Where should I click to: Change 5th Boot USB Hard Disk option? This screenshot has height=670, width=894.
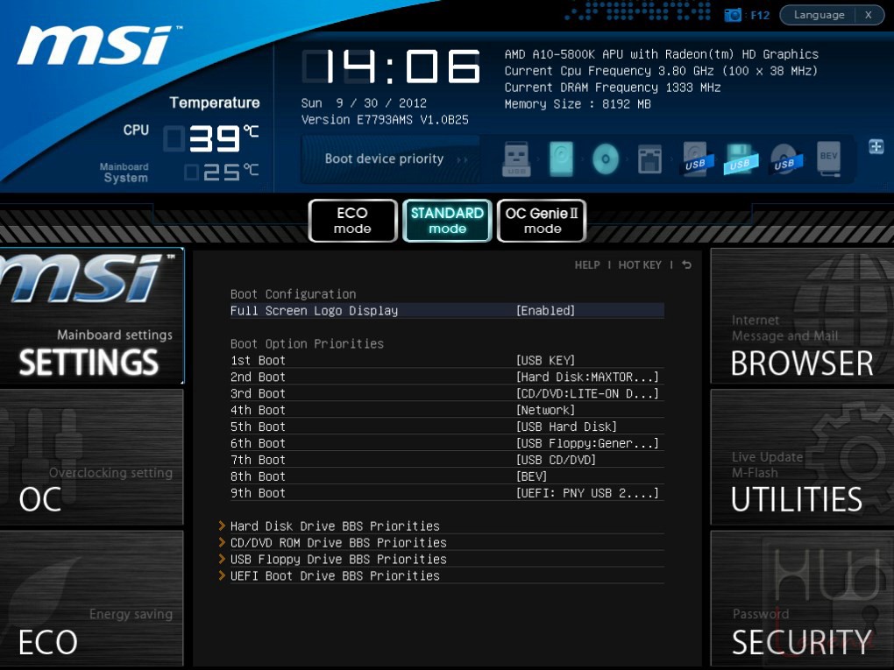[x=566, y=427]
